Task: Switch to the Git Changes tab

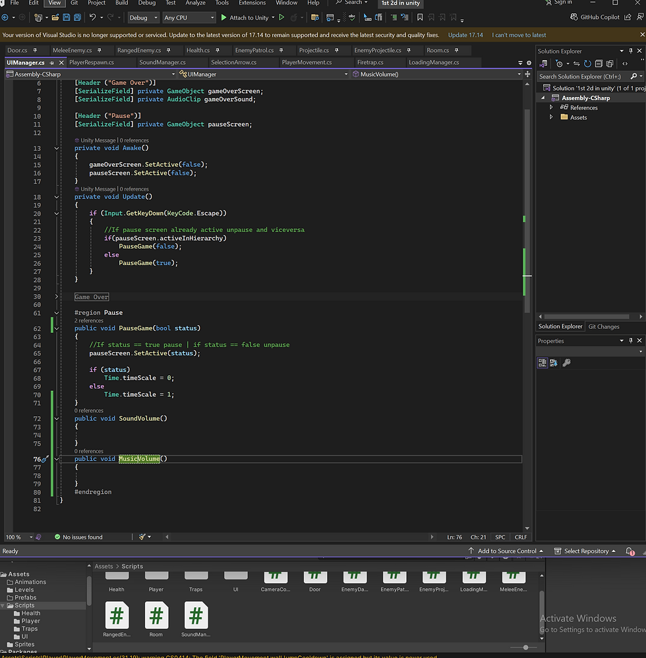Action: 604,326
